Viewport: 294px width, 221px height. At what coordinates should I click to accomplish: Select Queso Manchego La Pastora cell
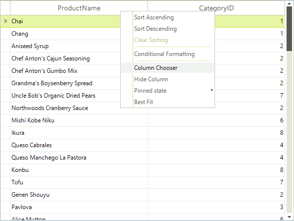(x=79, y=158)
